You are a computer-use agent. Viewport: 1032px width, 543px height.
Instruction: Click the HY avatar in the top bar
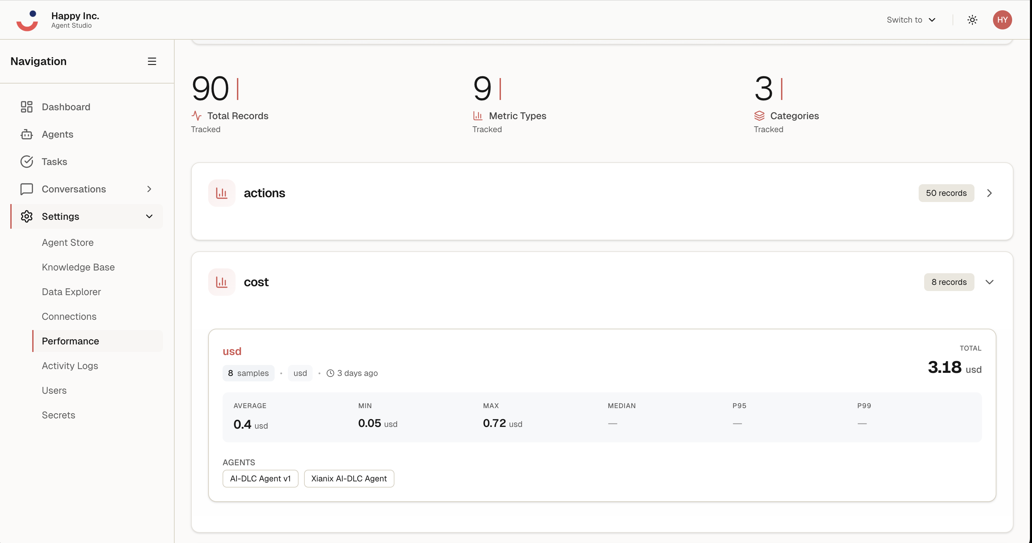click(x=1003, y=20)
